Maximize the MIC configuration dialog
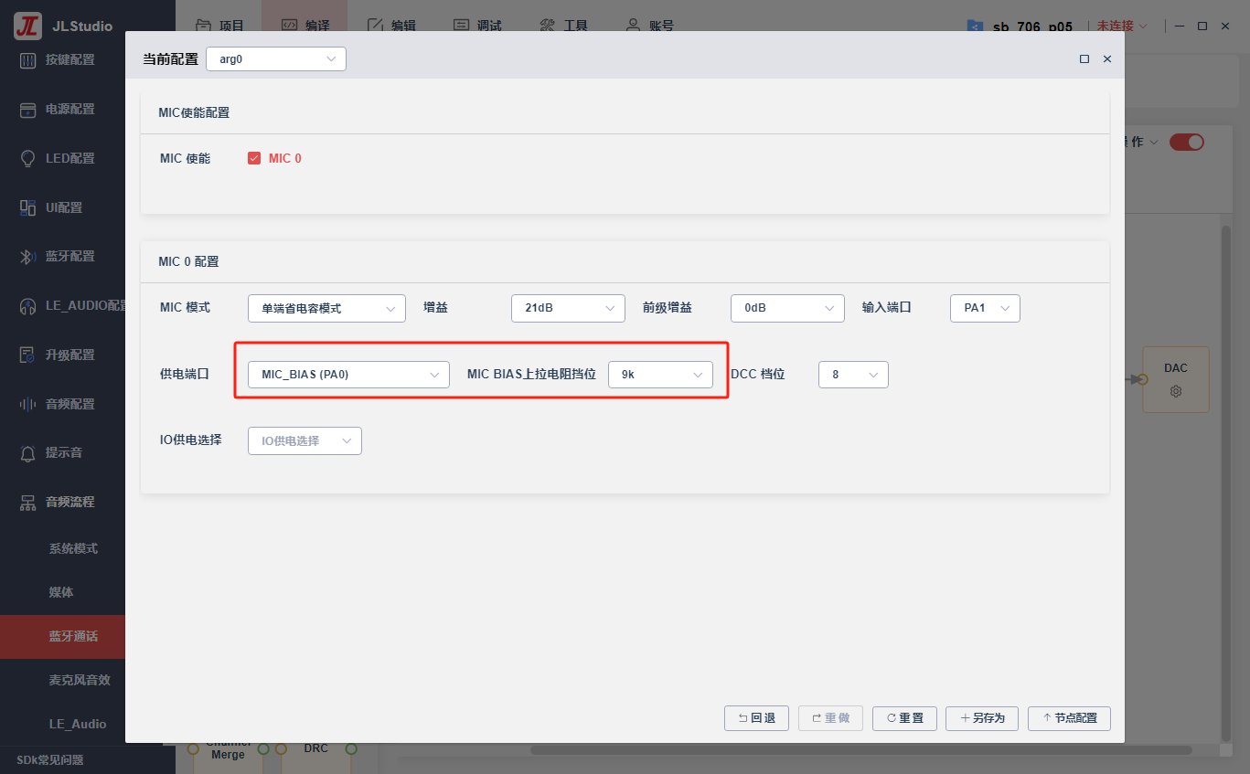Screen dimensions: 1250x774 click(1084, 59)
